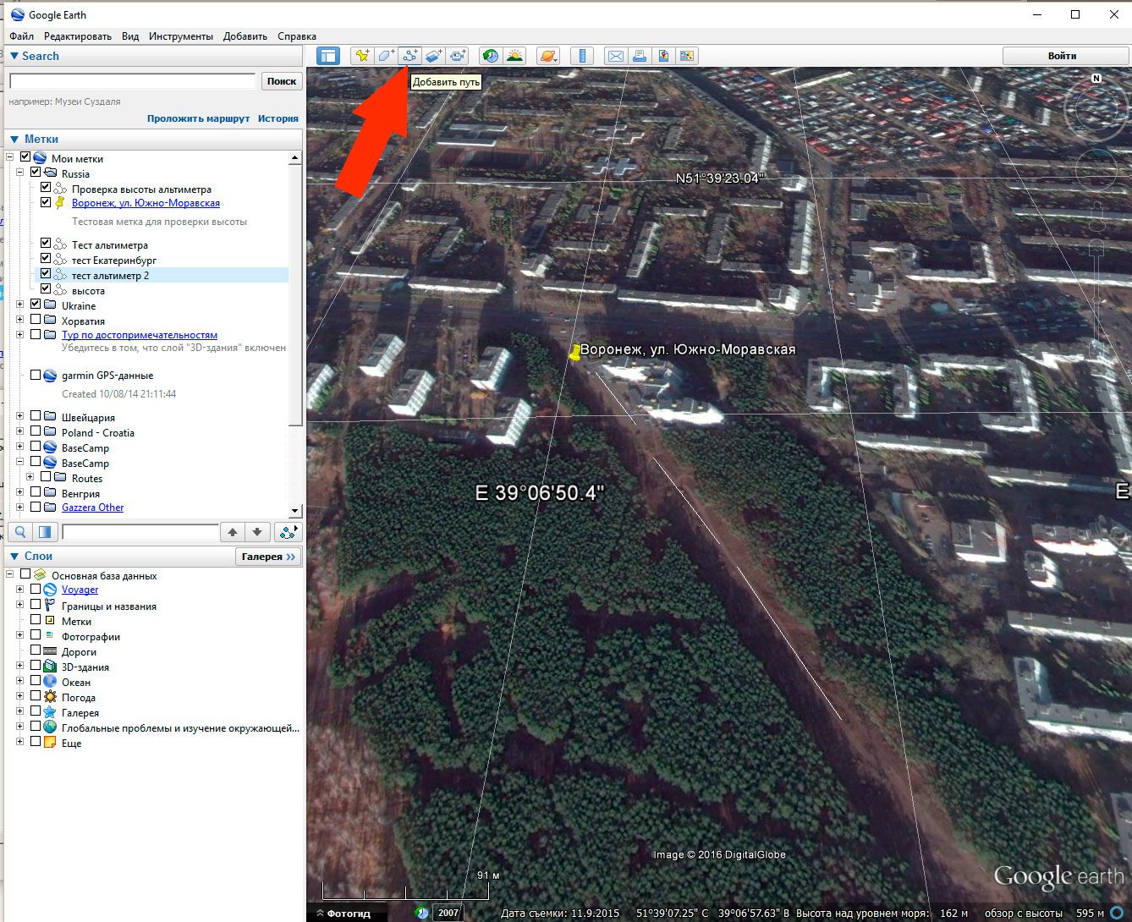Enable the '3D-здания' layer checkbox

click(36, 666)
